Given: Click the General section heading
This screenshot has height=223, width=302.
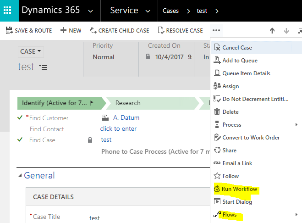Looking at the screenshot, I should point(39,175).
